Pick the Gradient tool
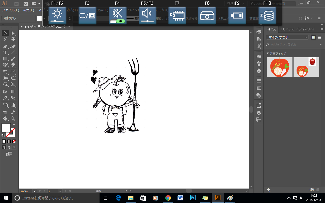Viewport: 325px width, 203px height. [13, 92]
